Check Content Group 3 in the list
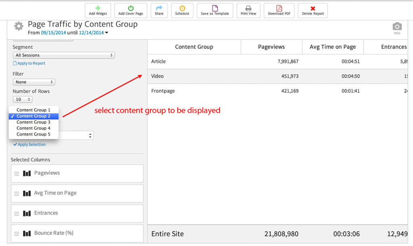The height and width of the screenshot is (246, 413). (34, 122)
